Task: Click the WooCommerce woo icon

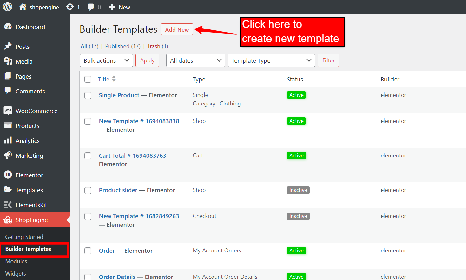Action: coord(8,111)
